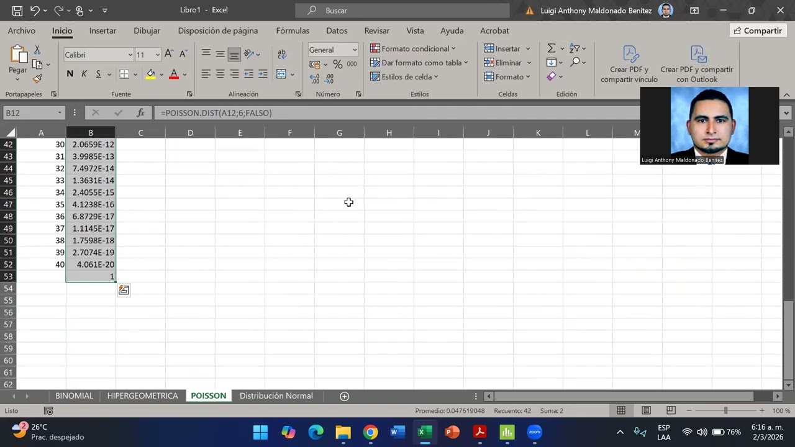795x447 pixels.
Task: Open the Archivo menu tab
Action: tap(22, 30)
